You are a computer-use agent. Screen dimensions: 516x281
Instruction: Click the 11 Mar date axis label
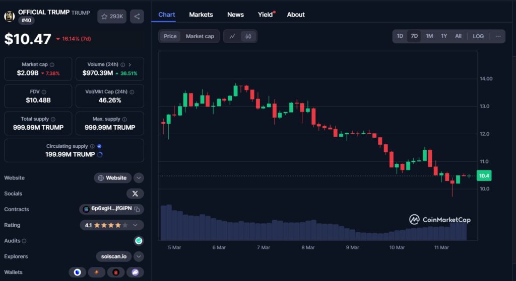pos(441,247)
